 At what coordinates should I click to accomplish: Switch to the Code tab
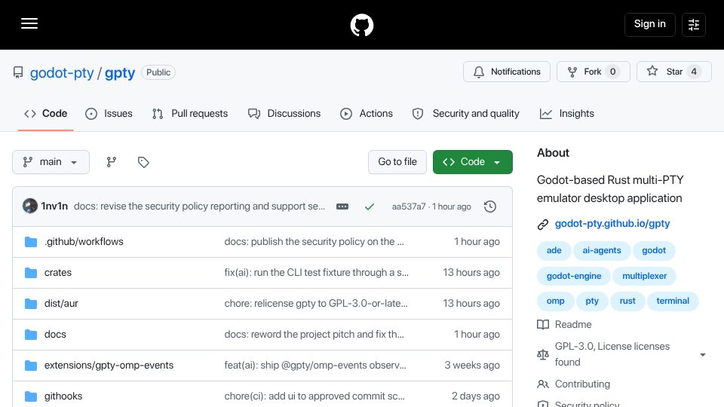[46, 114]
